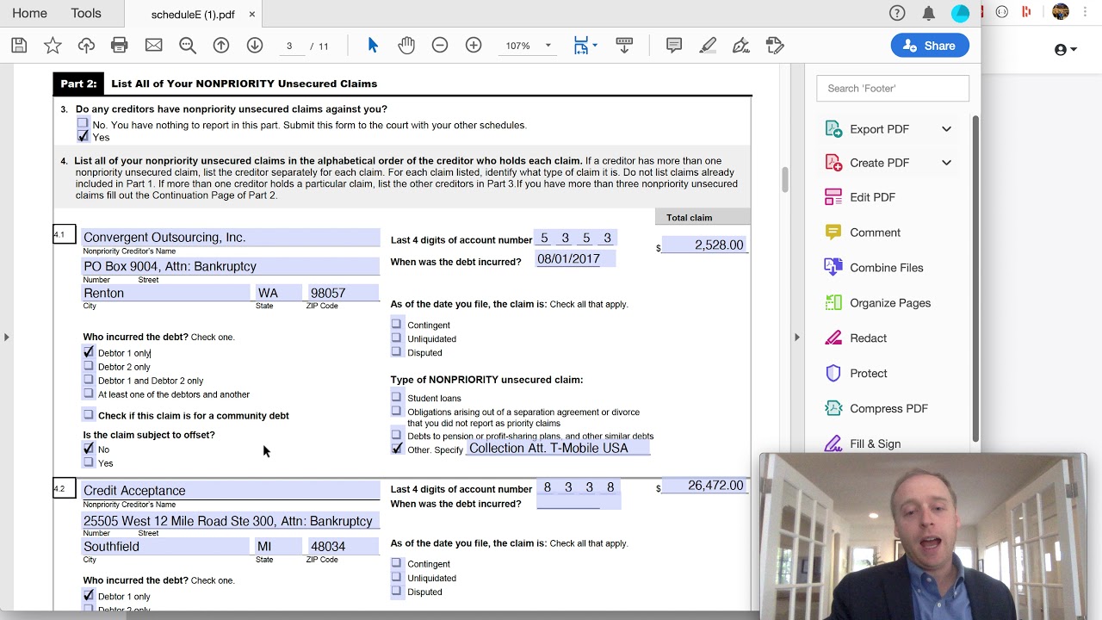Image resolution: width=1102 pixels, height=620 pixels.
Task: Activate the hand pan tool
Action: [406, 46]
